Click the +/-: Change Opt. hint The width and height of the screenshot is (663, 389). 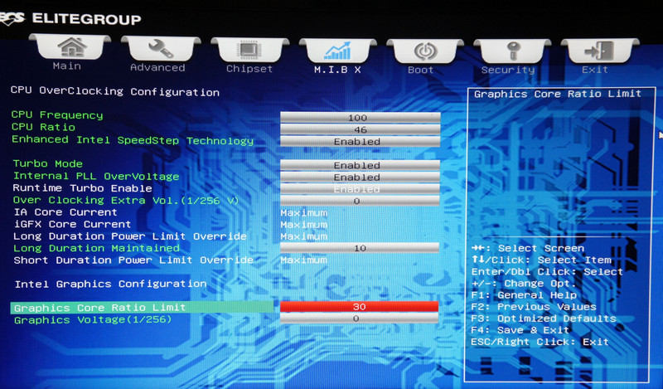(x=524, y=283)
